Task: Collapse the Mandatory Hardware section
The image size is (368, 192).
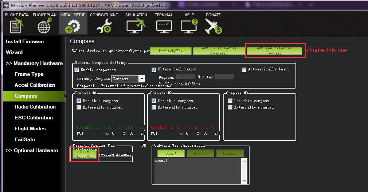Action: 34,63
